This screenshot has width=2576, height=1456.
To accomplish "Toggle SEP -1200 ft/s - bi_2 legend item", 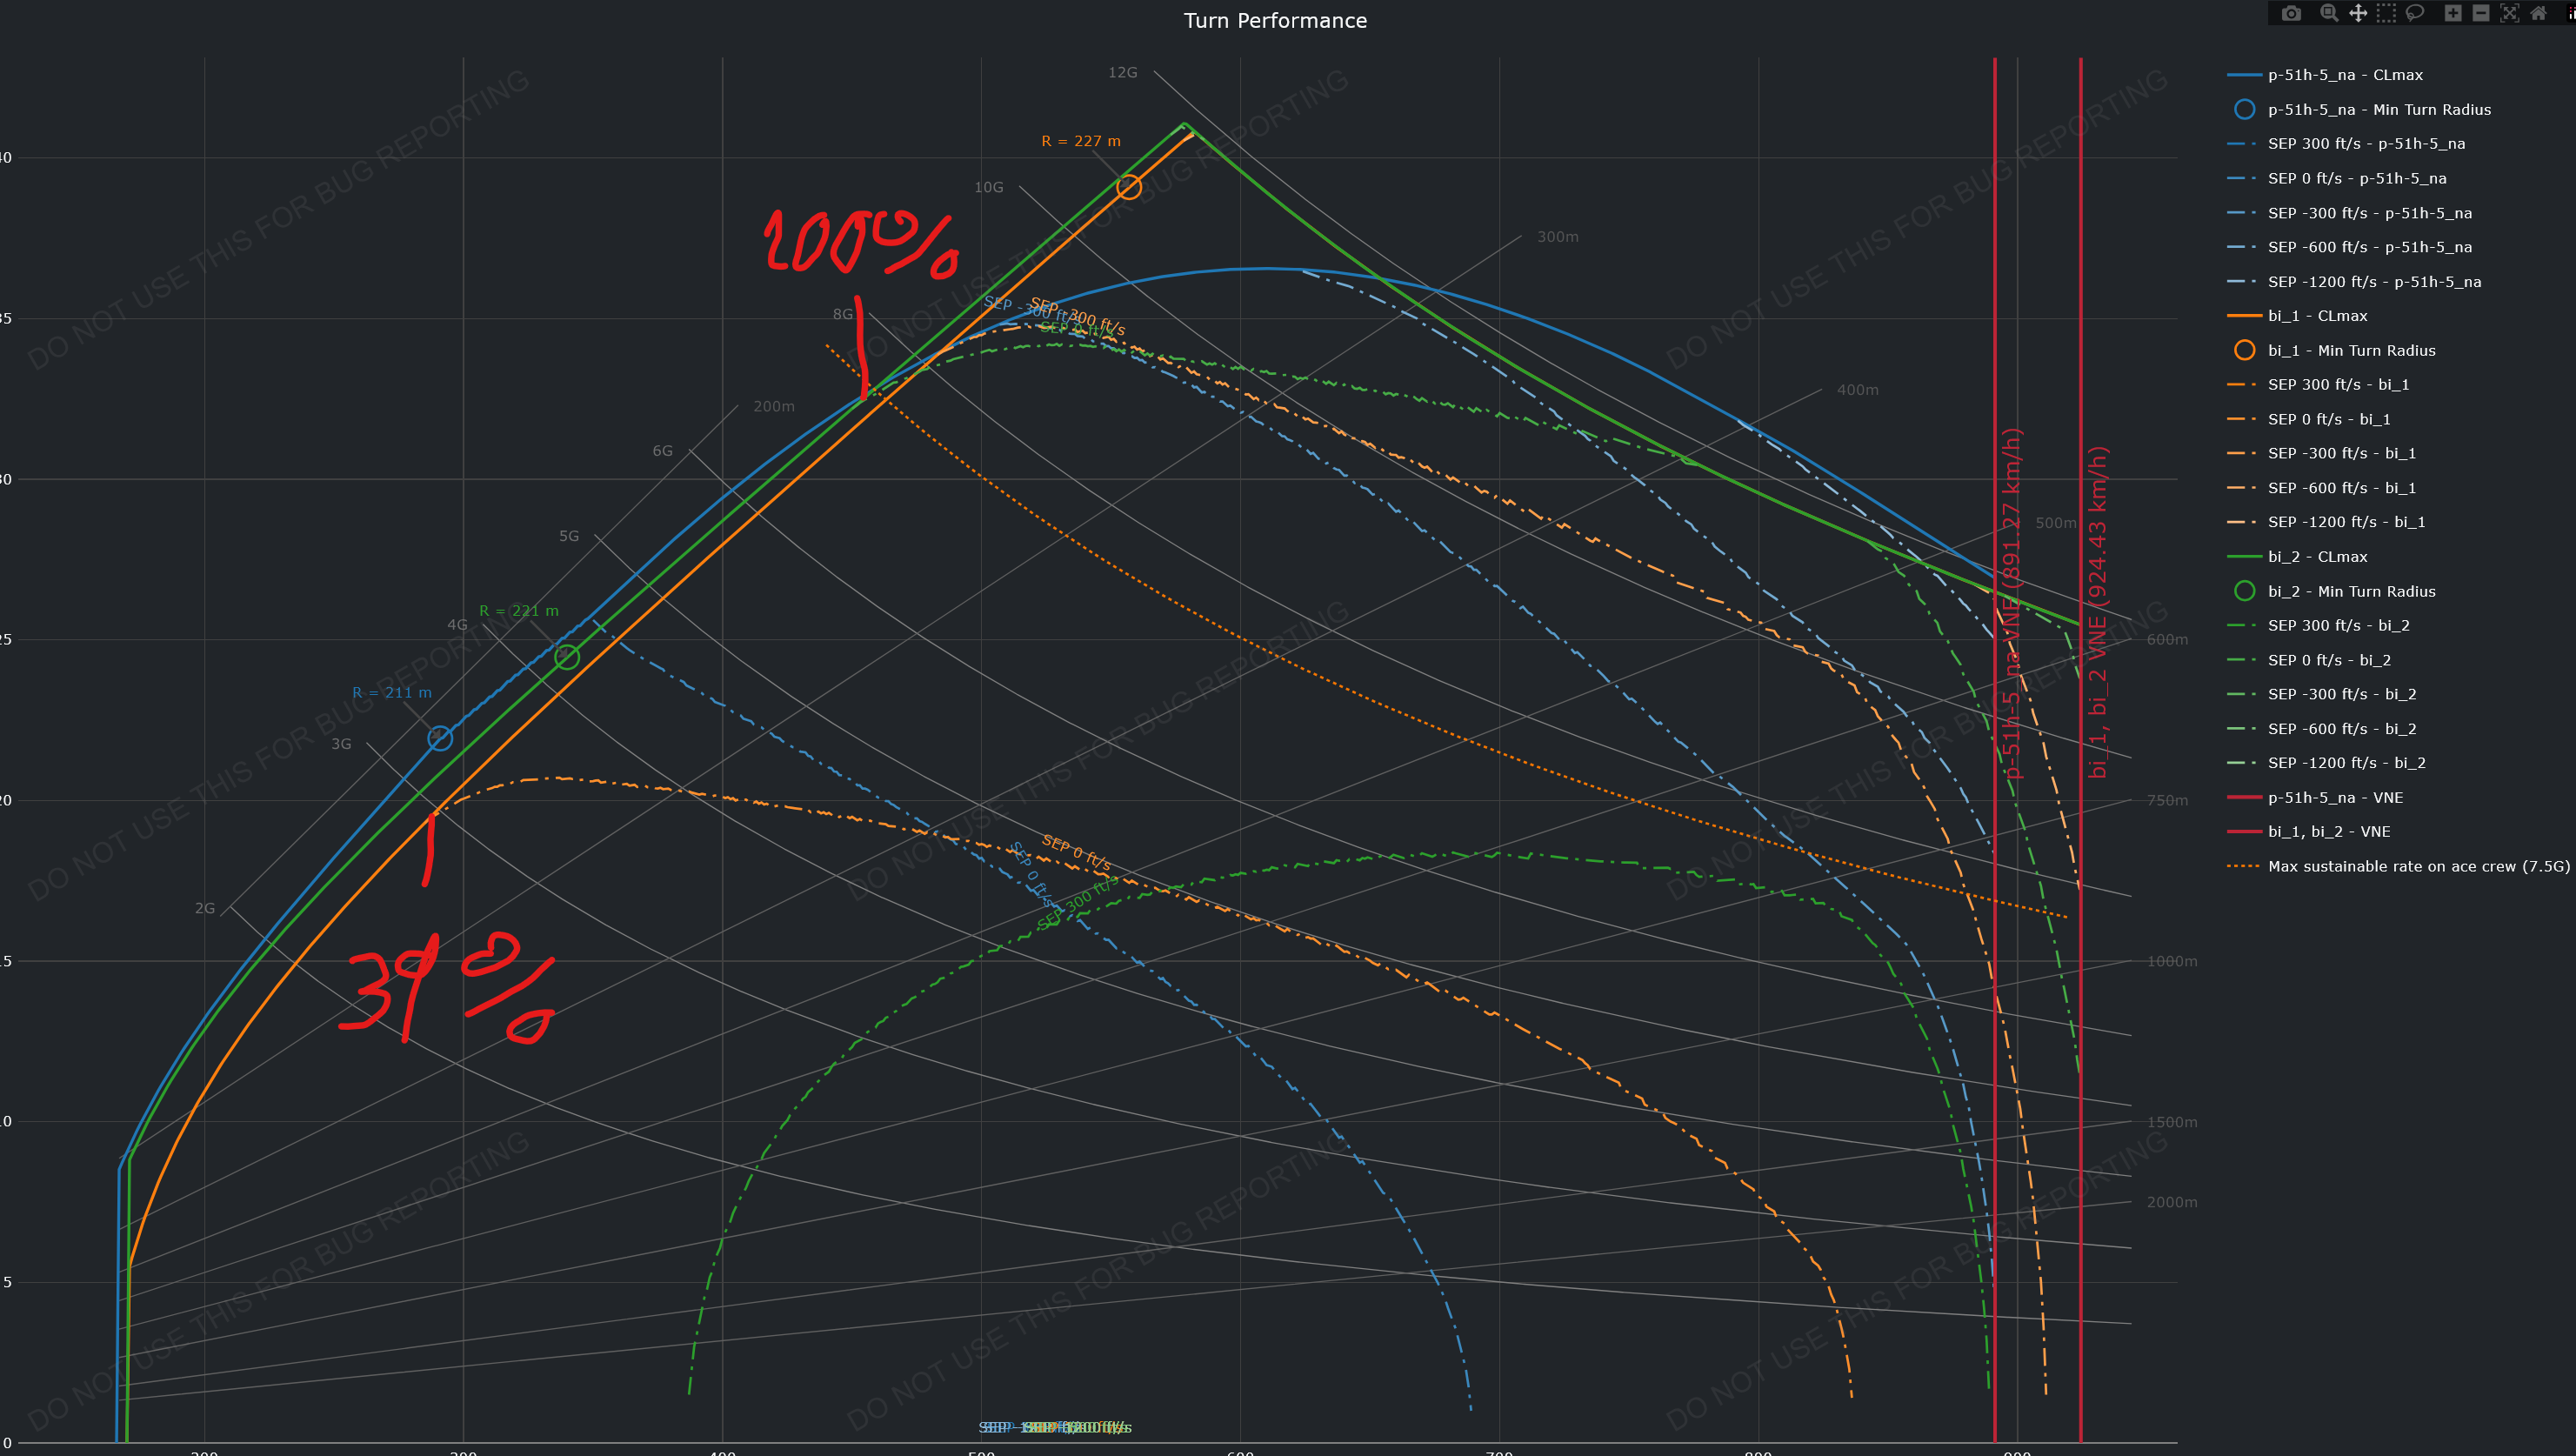I will tap(2346, 763).
